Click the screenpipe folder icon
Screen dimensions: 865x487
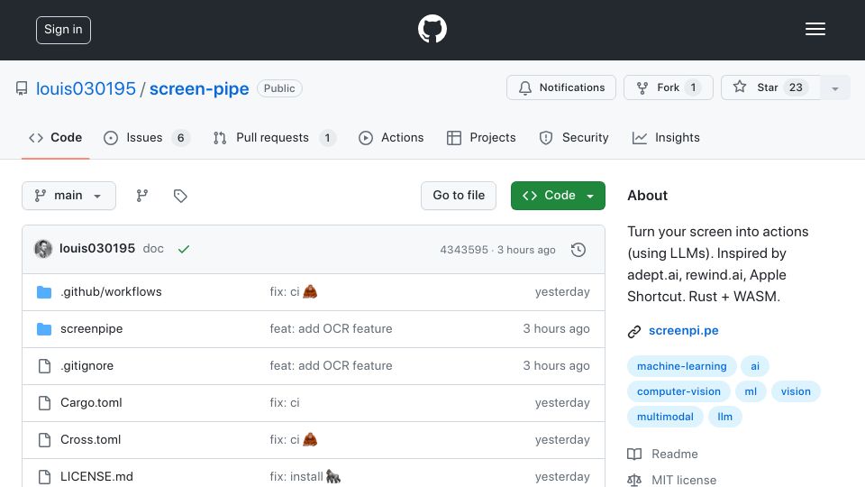click(44, 328)
